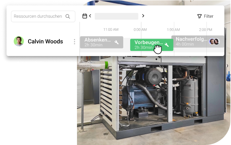Image resolution: width=231 pixels, height=145 pixels.
Task: Click the wrench icon on the Absenken task
Action: 116,42
